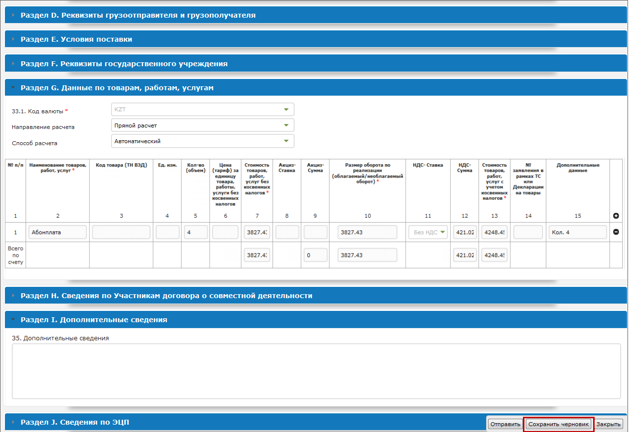The image size is (629, 432).
Task: Click Дополнительные данные field Кол. 4
Action: [578, 232]
